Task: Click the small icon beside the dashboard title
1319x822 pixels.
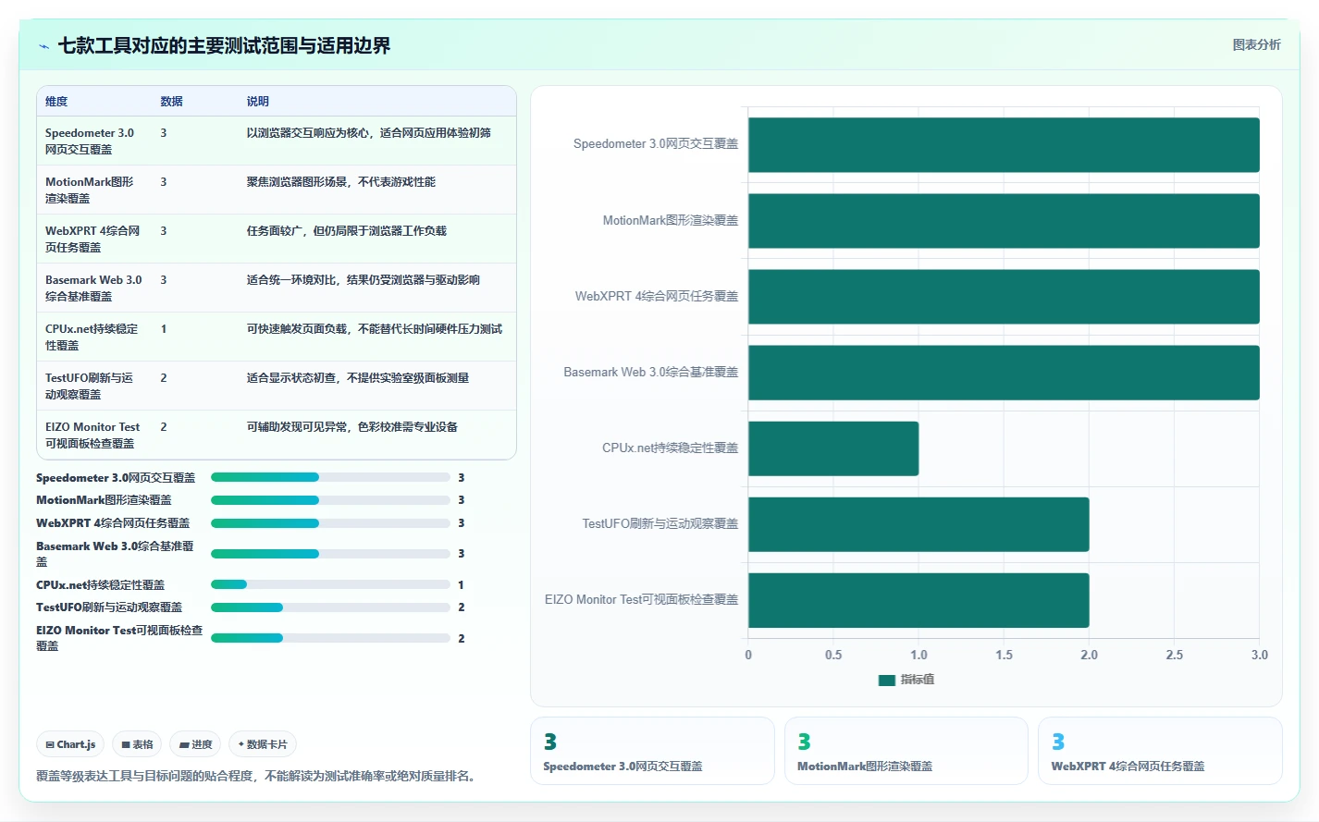Action: pyautogui.click(x=43, y=46)
